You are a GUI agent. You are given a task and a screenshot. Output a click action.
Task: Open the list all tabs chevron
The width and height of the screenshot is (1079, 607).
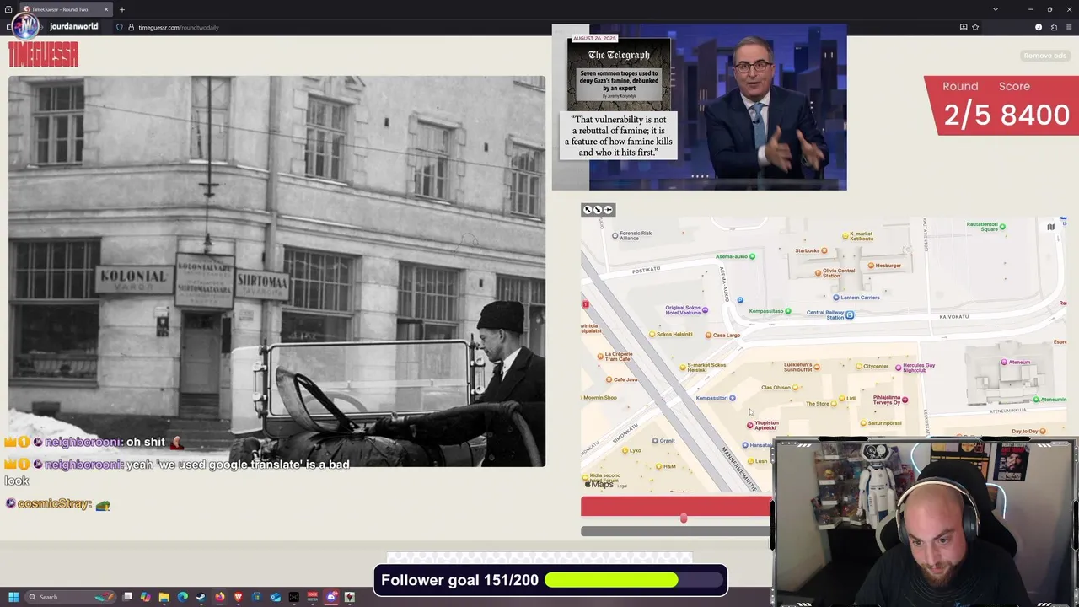coord(996,9)
